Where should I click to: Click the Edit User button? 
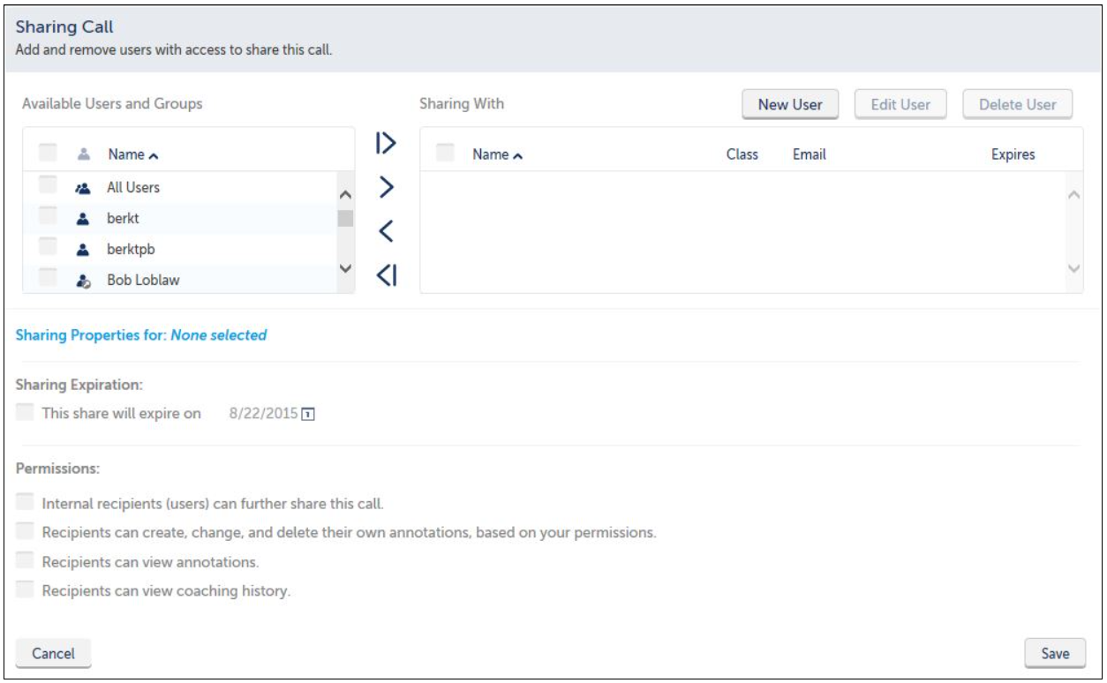(900, 104)
